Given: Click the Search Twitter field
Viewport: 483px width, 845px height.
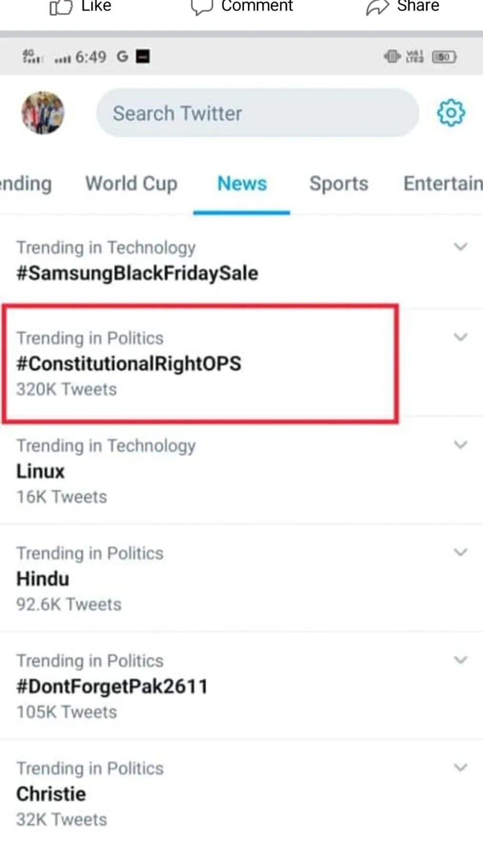Looking at the screenshot, I should [257, 113].
